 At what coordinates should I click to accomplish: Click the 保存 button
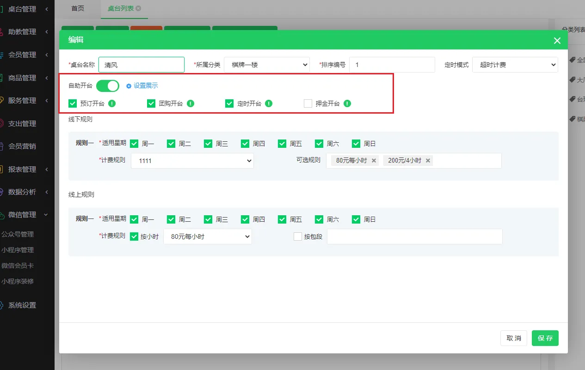coord(545,338)
